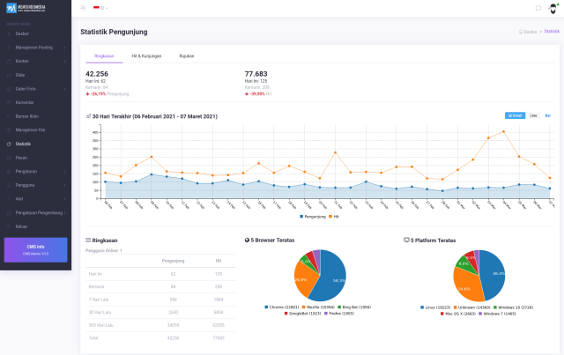Viewport: 564px width, 355px height.
Task: Expand the Manajemen Posting sidebar menu
Action: 35,46
